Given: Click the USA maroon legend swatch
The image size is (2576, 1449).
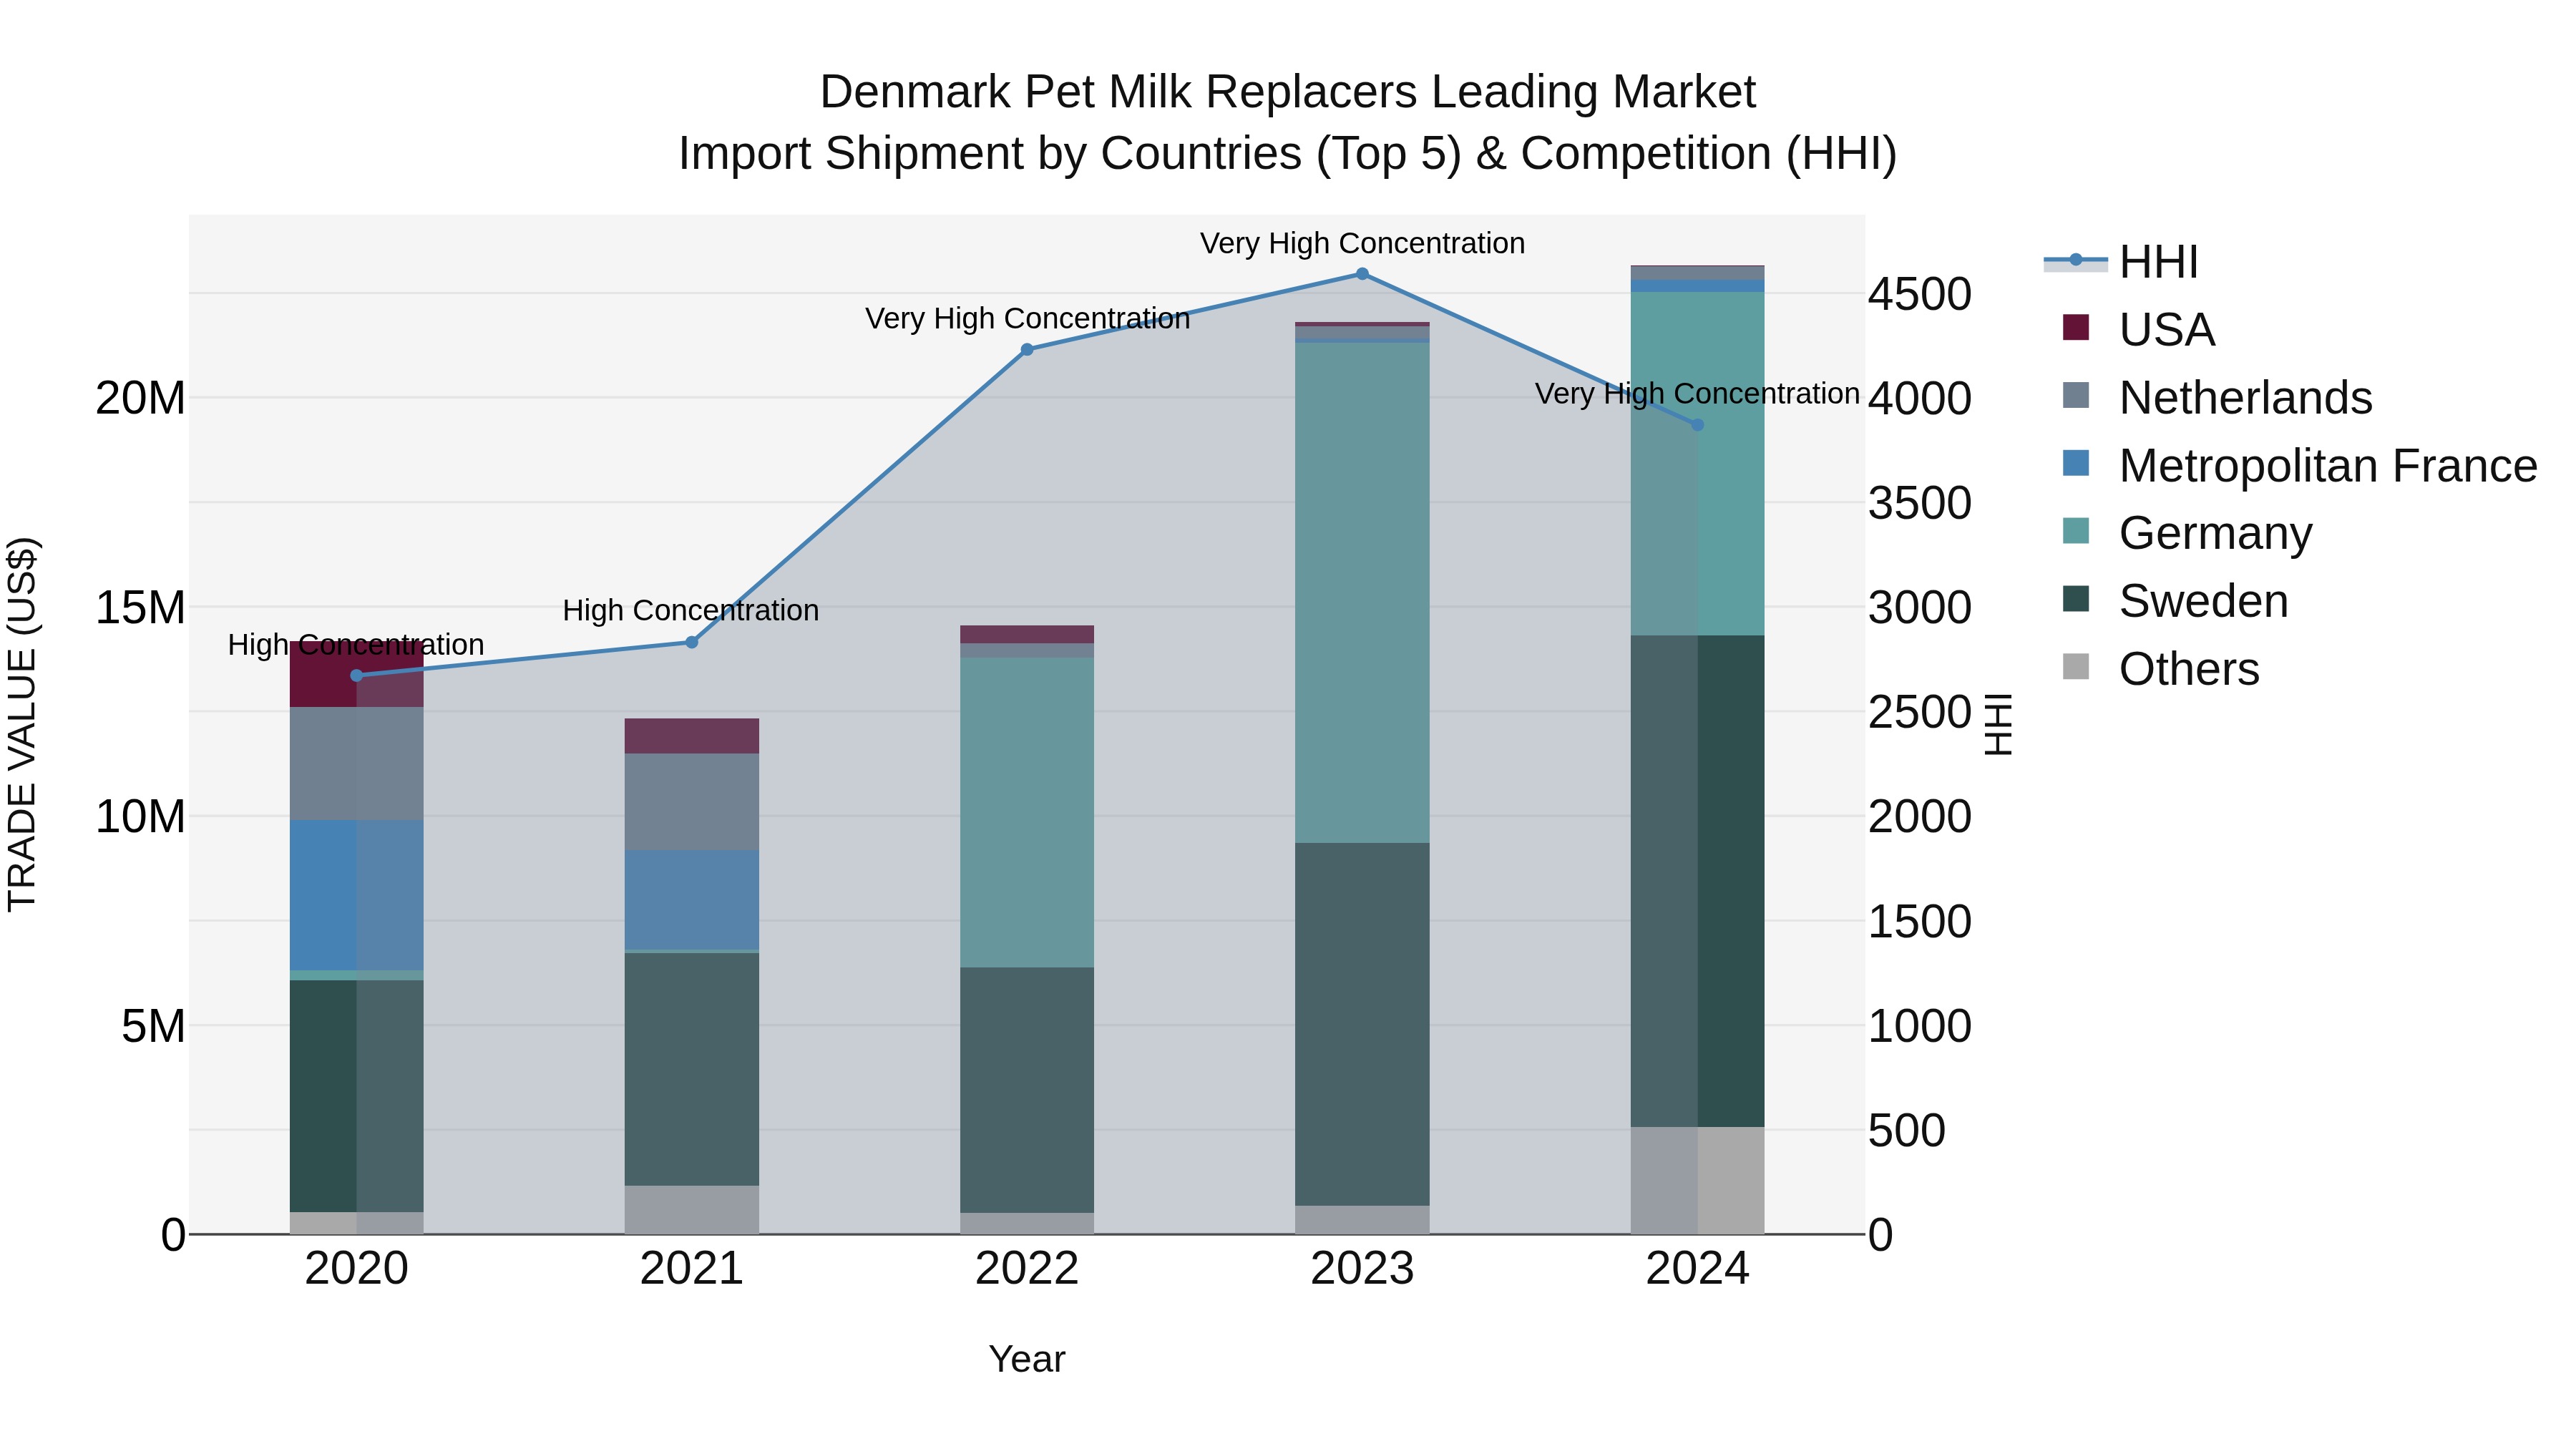Looking at the screenshot, I should click(x=2076, y=327).
